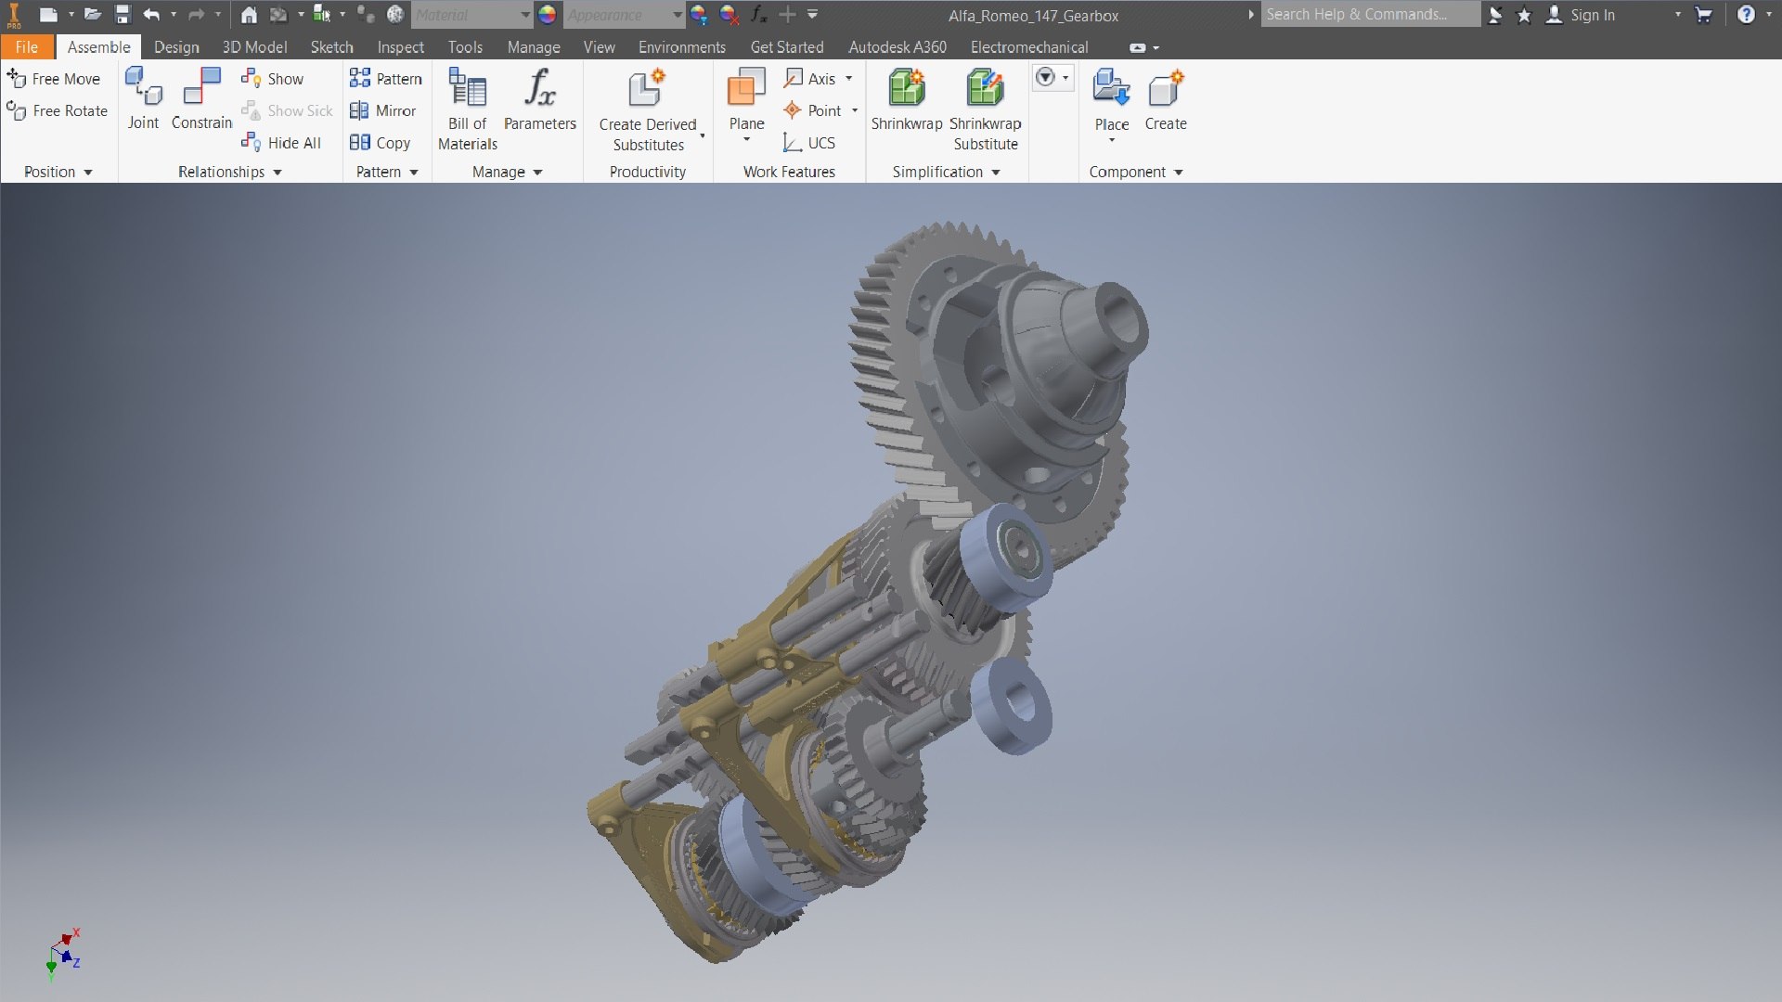The width and height of the screenshot is (1782, 1002).
Task: Create a work Point
Action: pyautogui.click(x=812, y=110)
